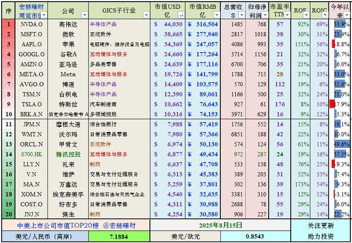Click the company name 谷歌A
This screenshot has height=243, width=352.
click(68, 54)
